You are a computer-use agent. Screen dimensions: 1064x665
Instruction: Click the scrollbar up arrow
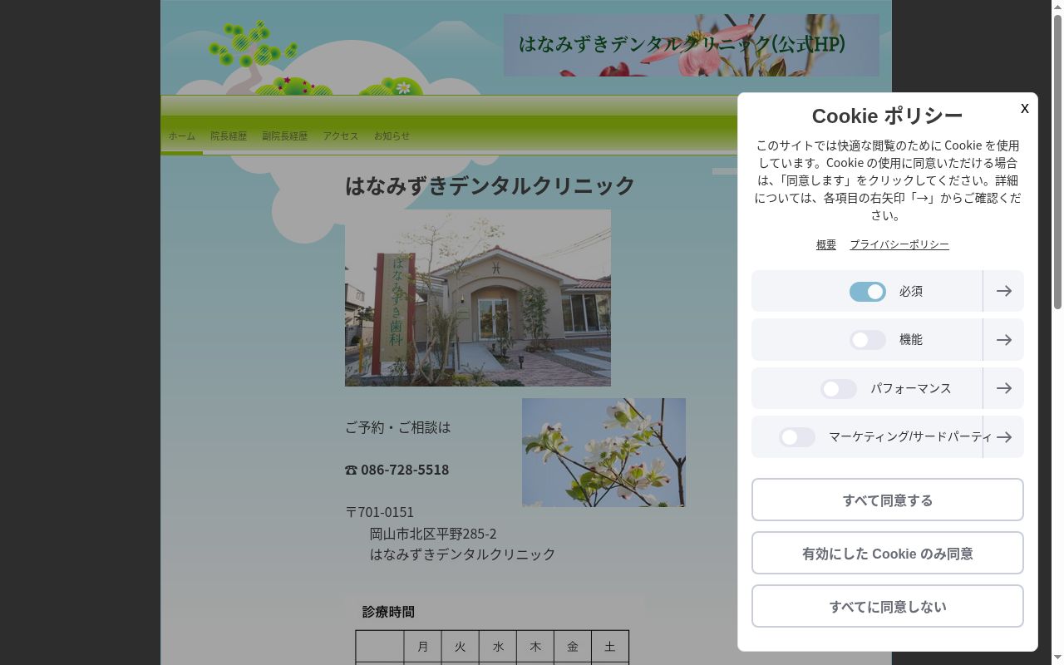[x=1057, y=7]
